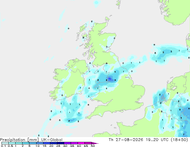Click the '50' legend scale label

tap(93, 146)
